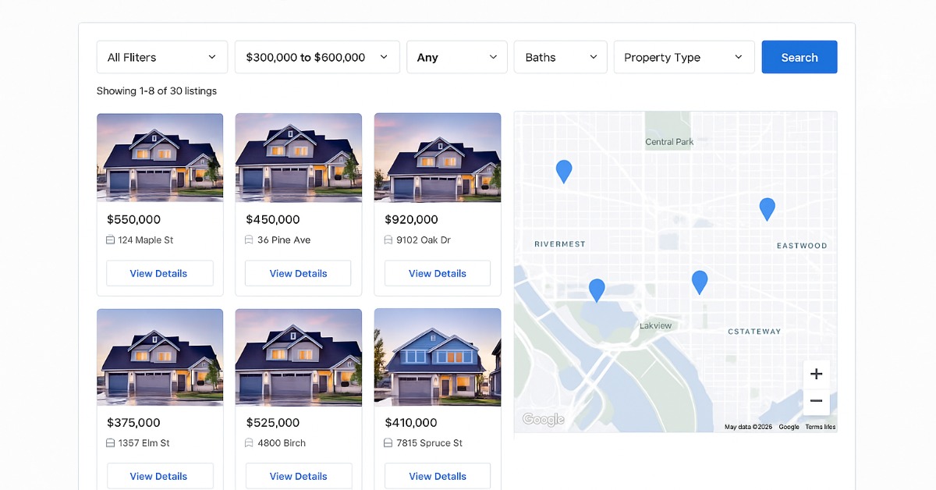Open the Any dropdown selector

457,57
